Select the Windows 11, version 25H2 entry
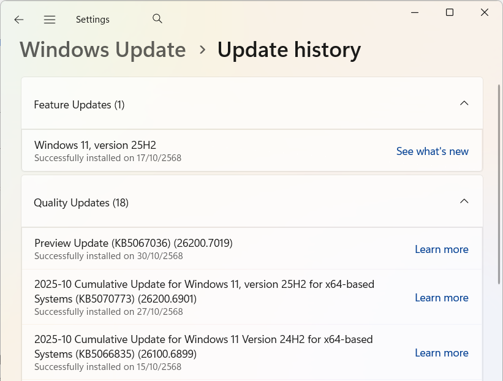 pos(95,145)
